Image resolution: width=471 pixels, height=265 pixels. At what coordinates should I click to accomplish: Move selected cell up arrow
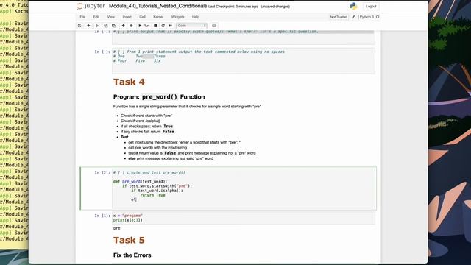click(x=123, y=26)
